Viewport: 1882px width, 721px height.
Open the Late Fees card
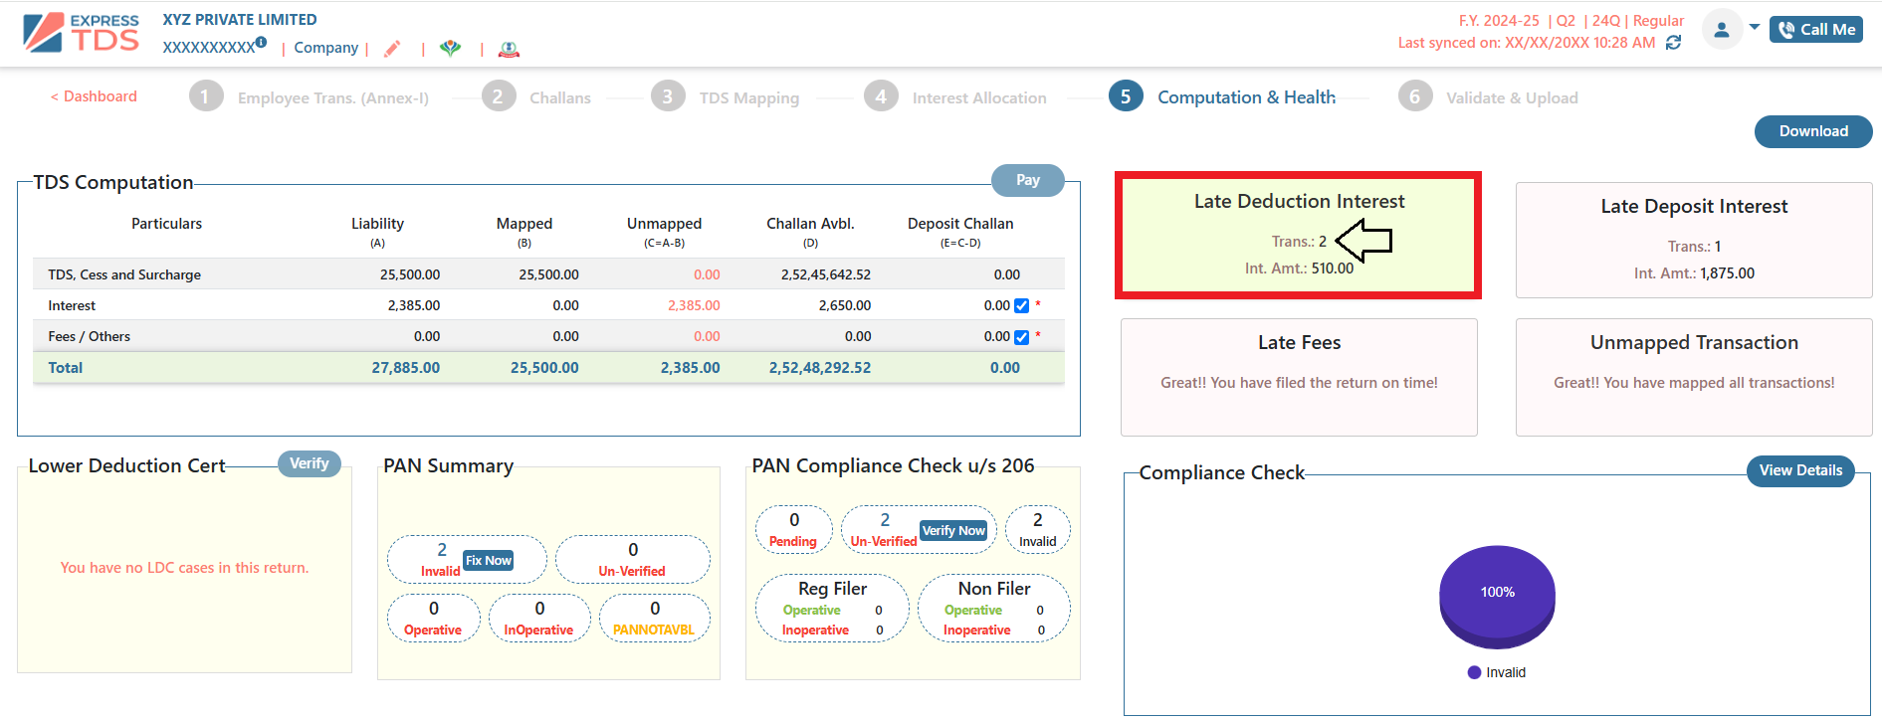pyautogui.click(x=1299, y=377)
